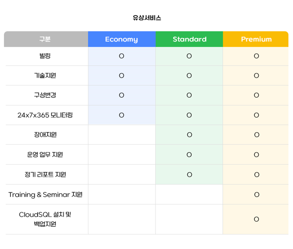Screen dimensions: 293x249
Task: Click the 빌링 row label
Action: [45, 56]
